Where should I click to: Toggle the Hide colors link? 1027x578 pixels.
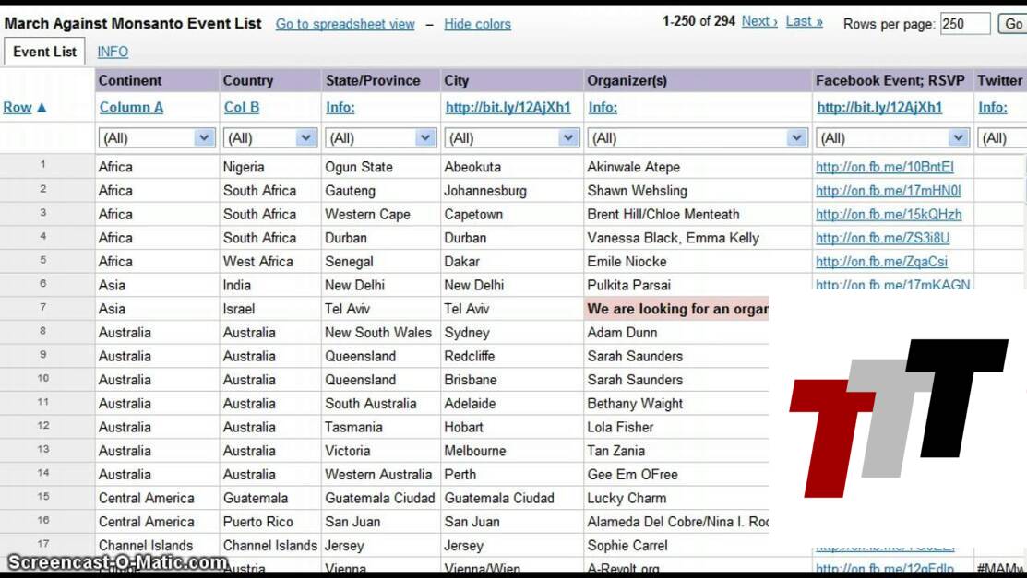coord(477,25)
